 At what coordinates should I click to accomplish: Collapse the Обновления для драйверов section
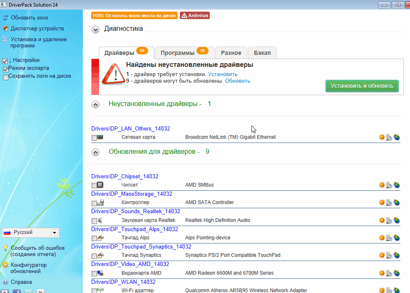point(95,152)
